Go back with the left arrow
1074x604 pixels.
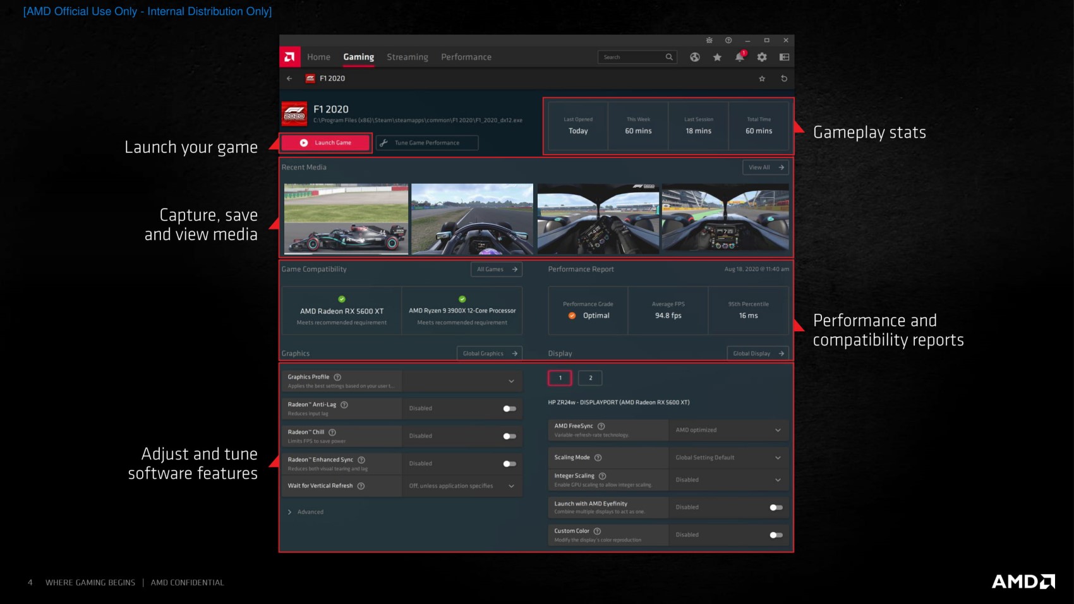click(289, 78)
